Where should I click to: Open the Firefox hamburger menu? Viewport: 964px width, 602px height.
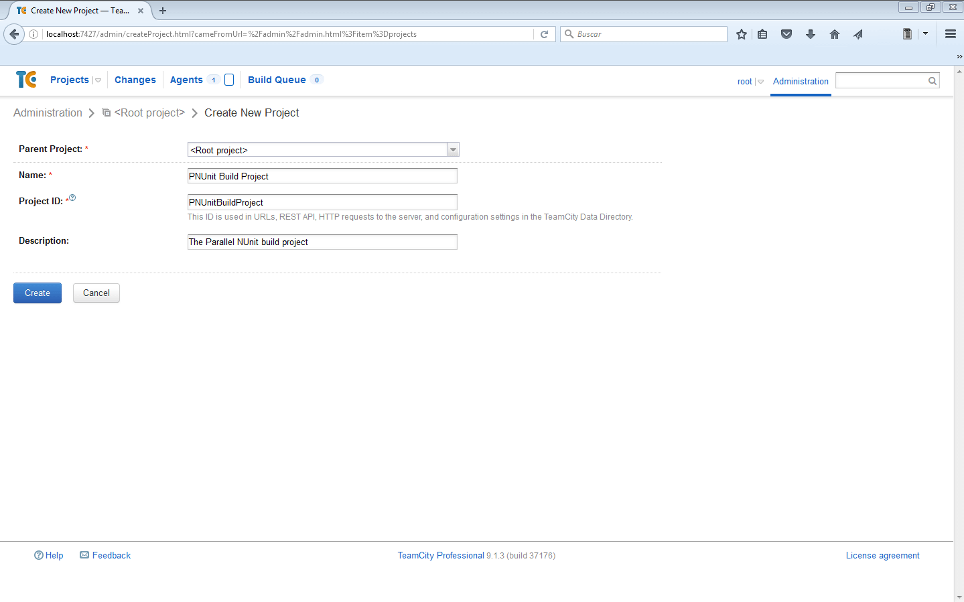950,34
